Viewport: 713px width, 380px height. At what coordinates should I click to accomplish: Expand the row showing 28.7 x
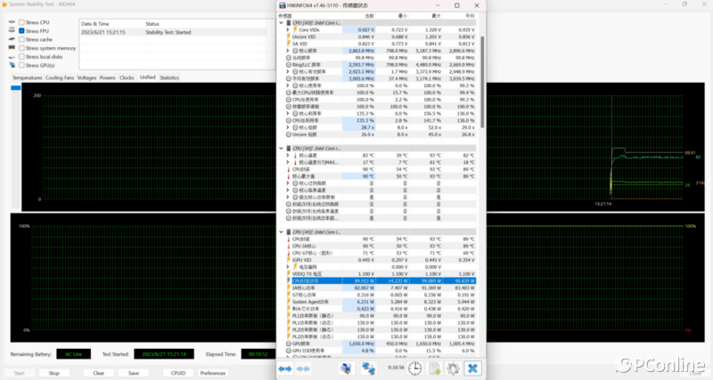coord(288,127)
